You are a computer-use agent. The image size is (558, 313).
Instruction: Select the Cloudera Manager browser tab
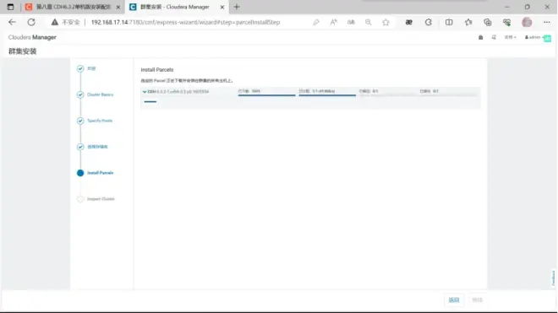pos(177,7)
